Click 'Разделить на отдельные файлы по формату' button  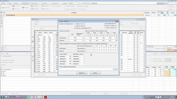[81, 94]
